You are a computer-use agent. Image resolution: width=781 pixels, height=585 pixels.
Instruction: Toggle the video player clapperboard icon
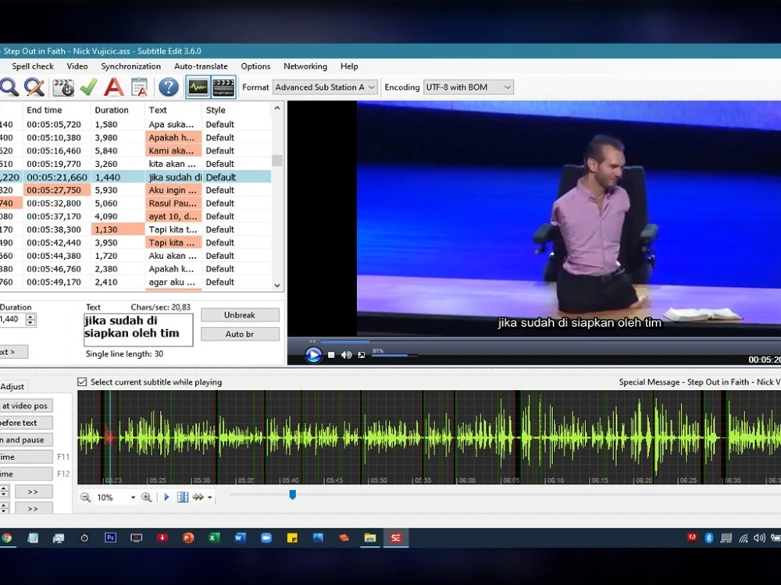tap(223, 87)
